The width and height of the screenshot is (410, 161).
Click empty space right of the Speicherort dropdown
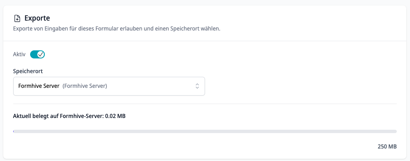(301, 86)
